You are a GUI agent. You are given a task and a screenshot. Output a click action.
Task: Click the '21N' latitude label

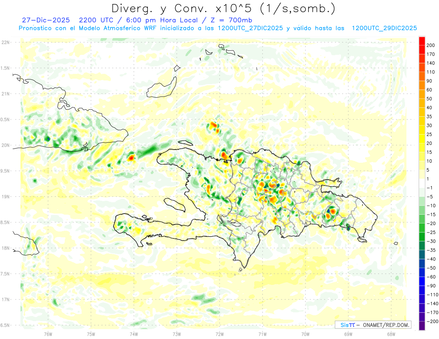tap(5, 94)
